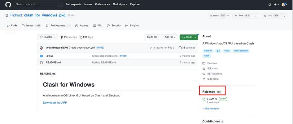The image size is (293, 124).
Task: Open the vedantmgoyal2009 author link
Action: point(57,48)
